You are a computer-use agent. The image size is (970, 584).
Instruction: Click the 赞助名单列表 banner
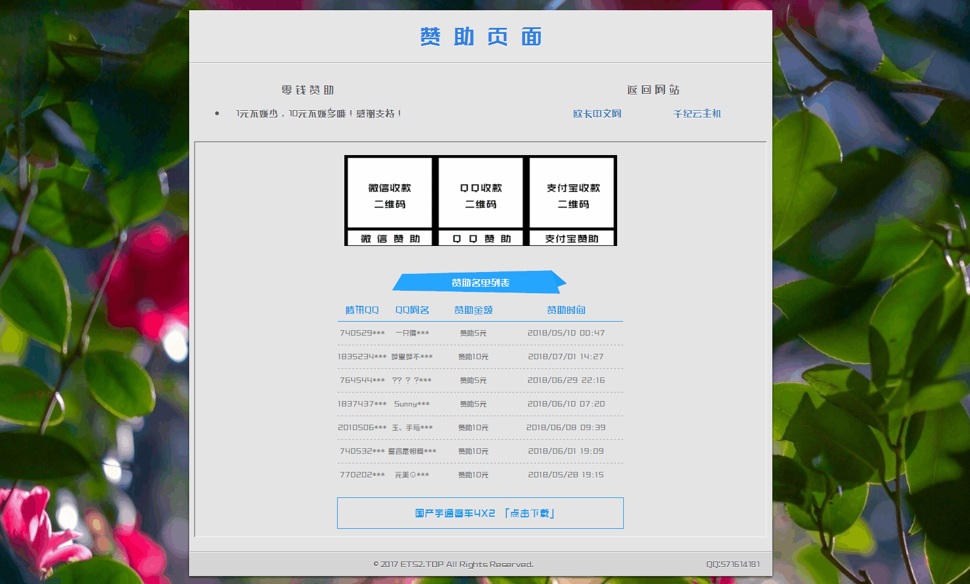click(480, 282)
